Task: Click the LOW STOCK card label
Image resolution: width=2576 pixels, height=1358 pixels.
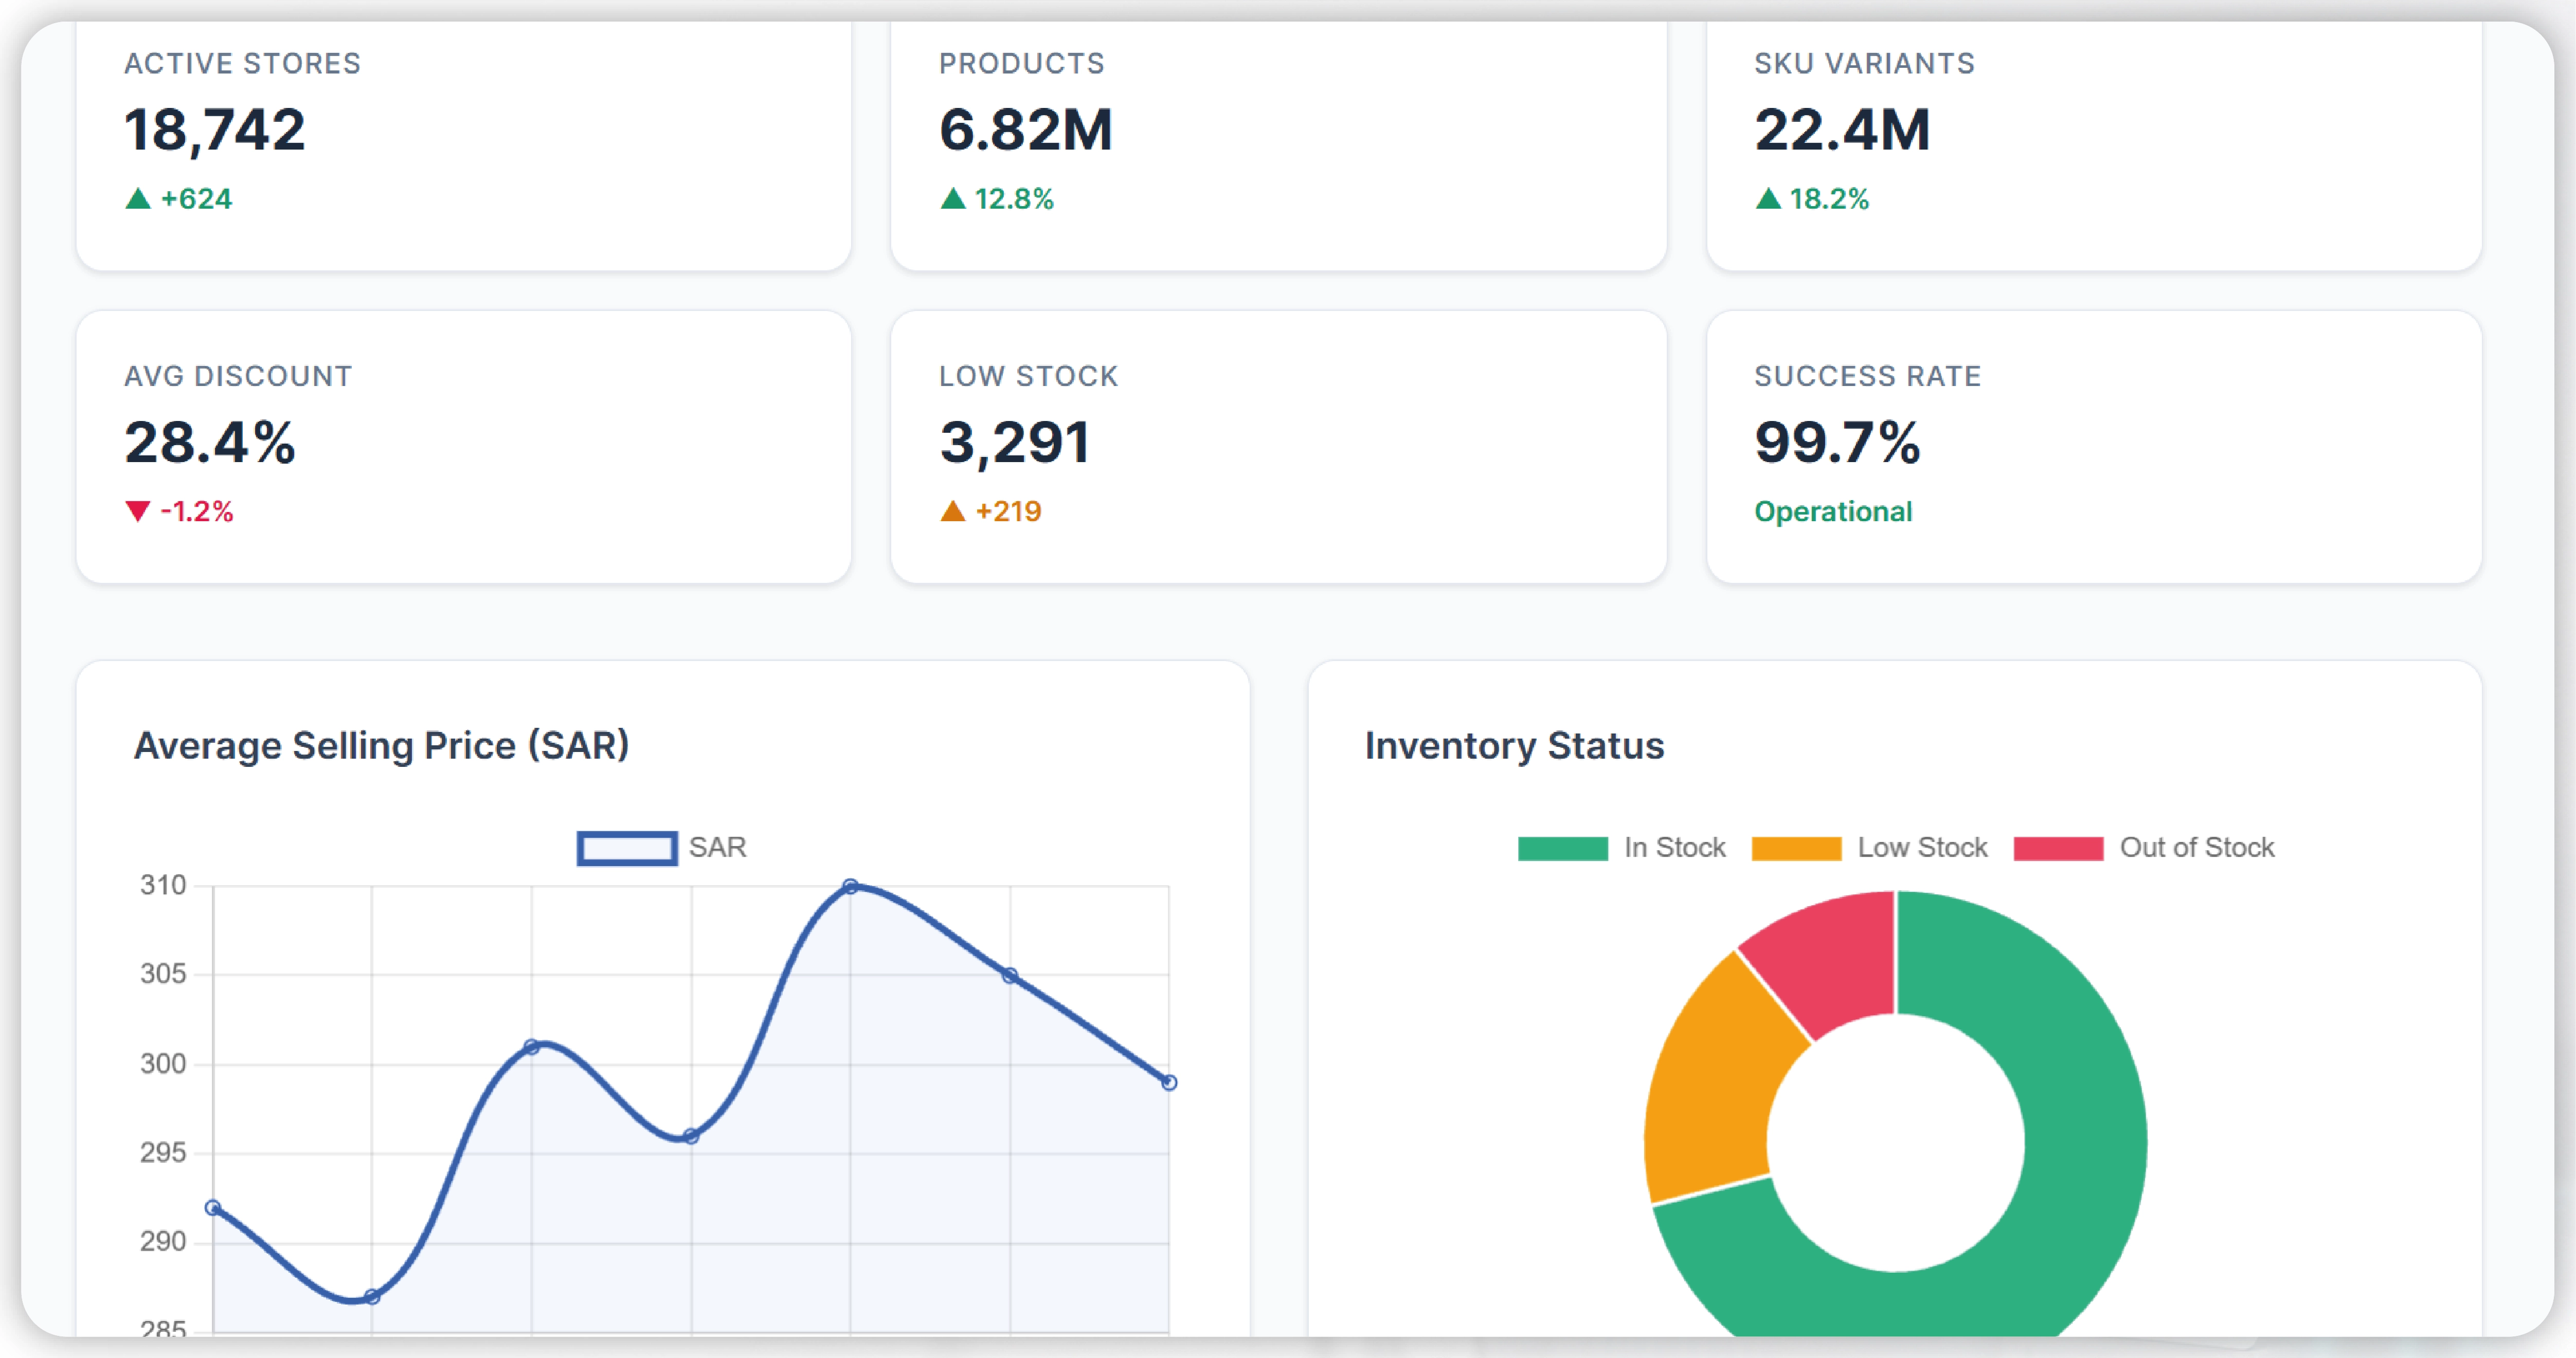Action: click(x=1028, y=377)
